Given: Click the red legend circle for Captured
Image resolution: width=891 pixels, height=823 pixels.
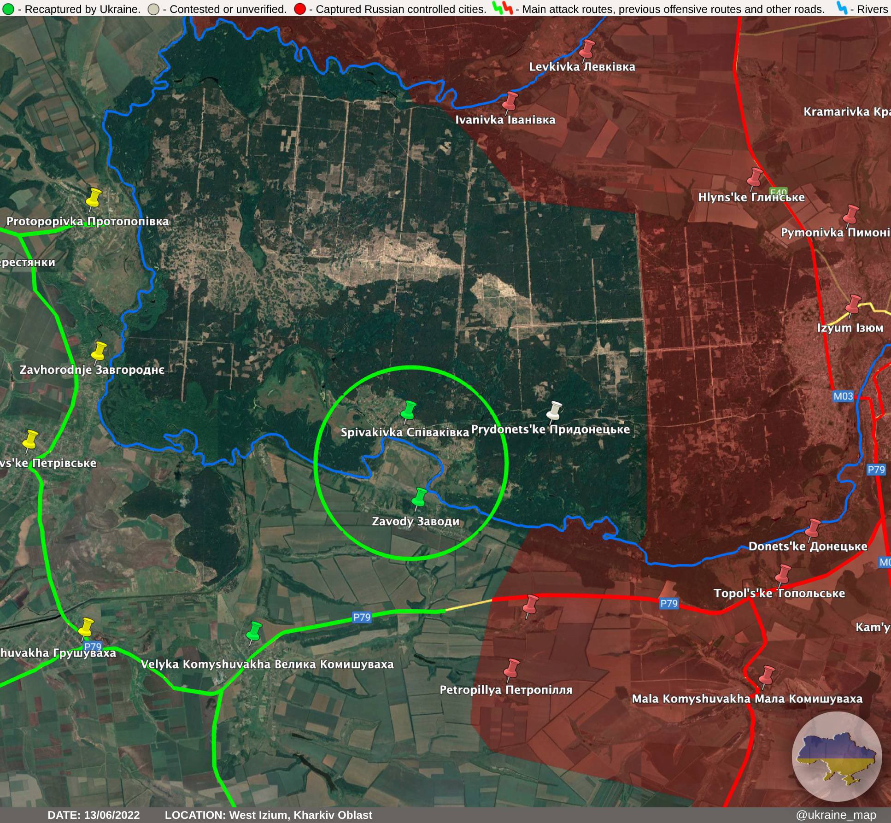Looking at the screenshot, I should 299,9.
